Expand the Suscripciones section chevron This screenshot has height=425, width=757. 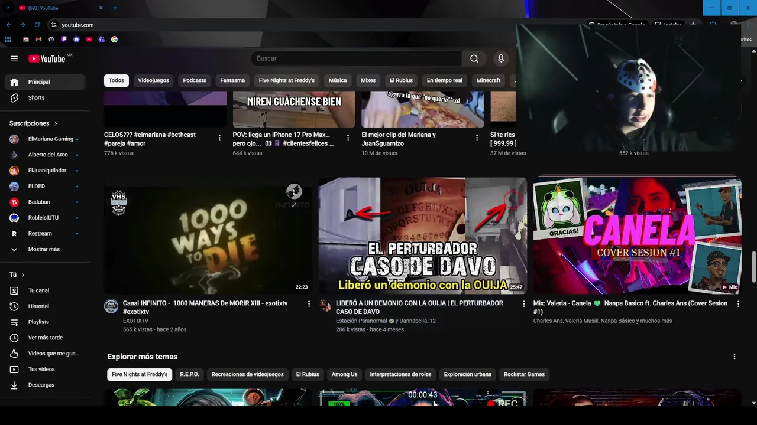click(x=56, y=123)
